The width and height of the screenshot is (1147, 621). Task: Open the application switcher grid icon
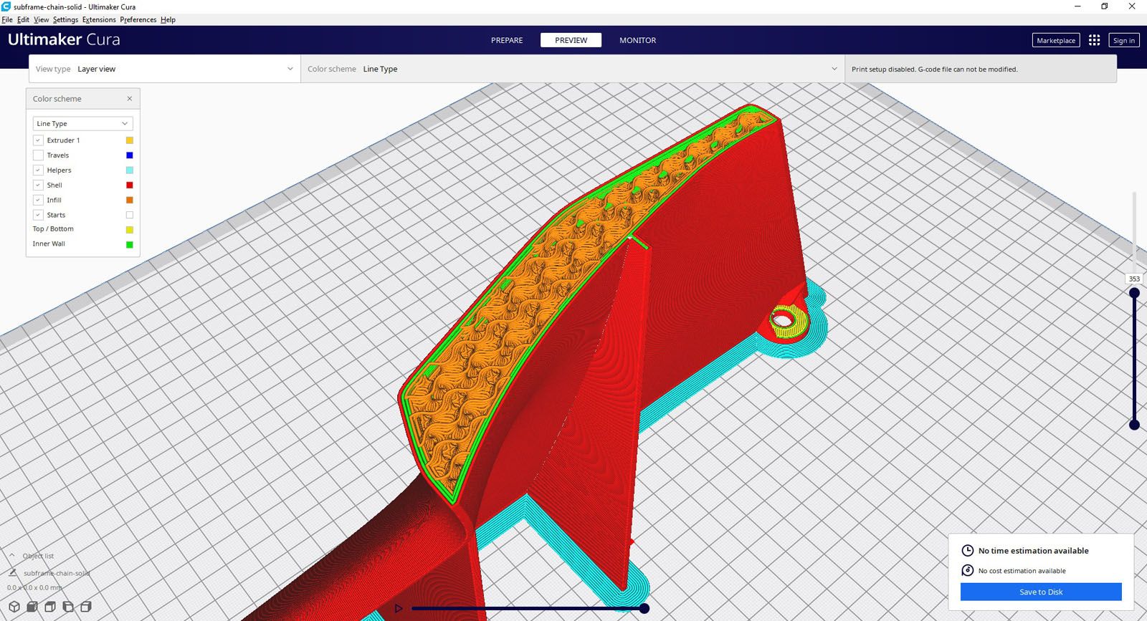click(x=1094, y=40)
